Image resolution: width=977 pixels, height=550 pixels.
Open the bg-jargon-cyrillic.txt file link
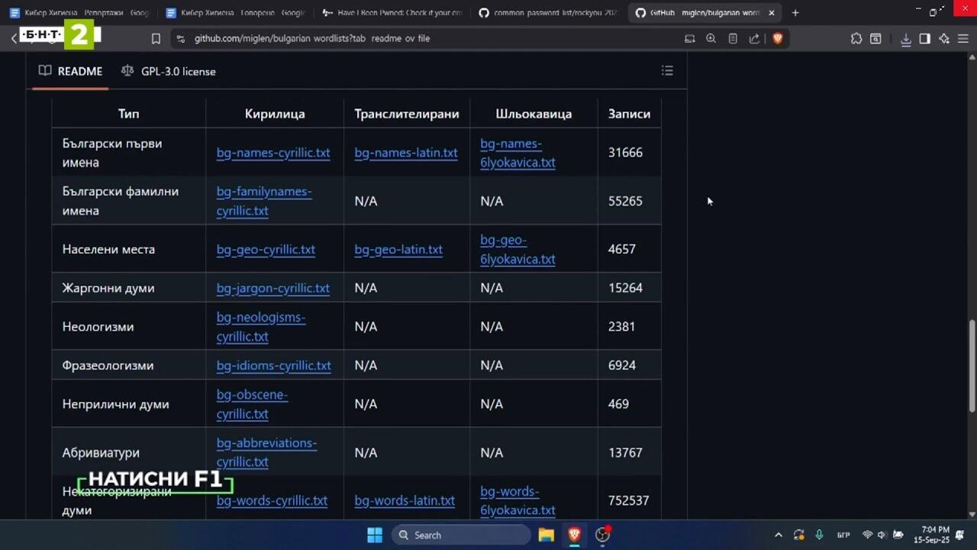click(272, 288)
